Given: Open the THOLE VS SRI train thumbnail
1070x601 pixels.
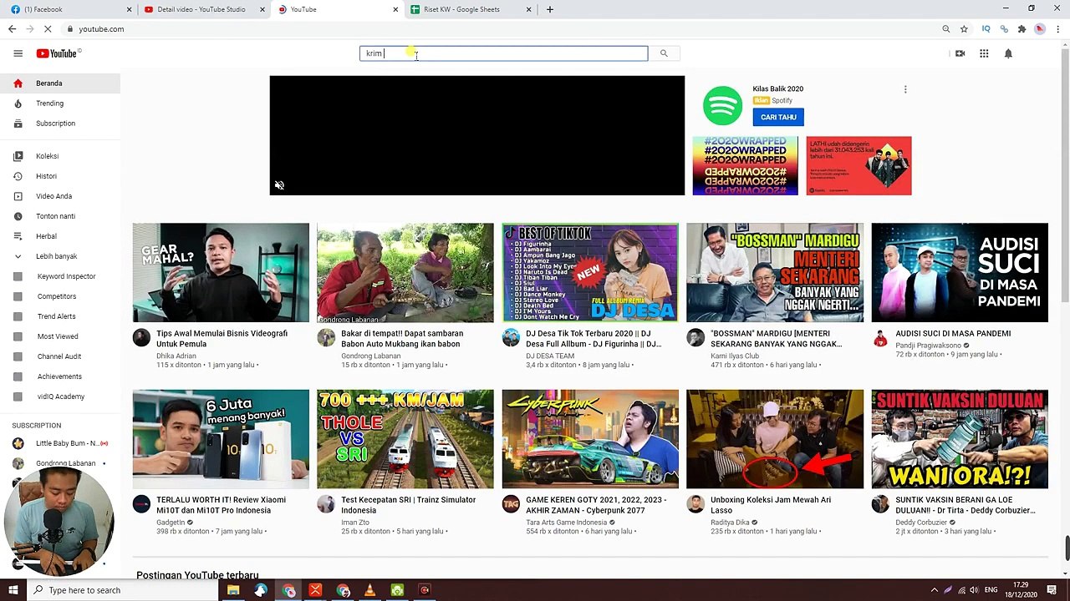Looking at the screenshot, I should point(405,439).
